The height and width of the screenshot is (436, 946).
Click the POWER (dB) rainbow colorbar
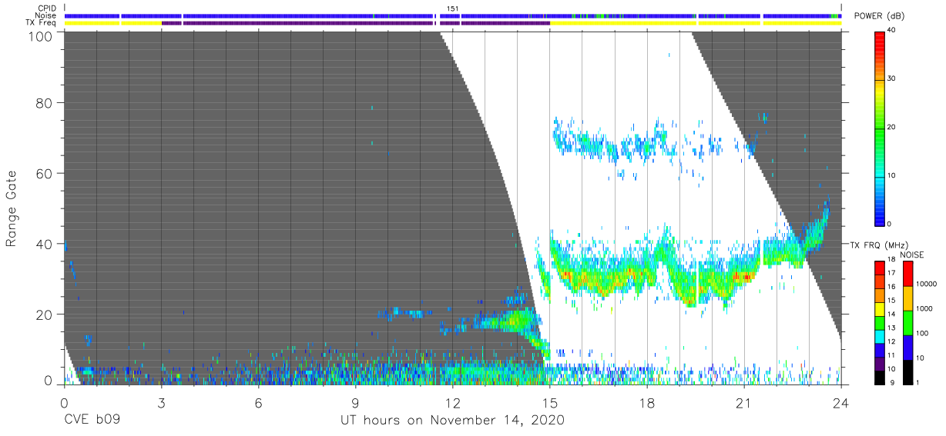pyautogui.click(x=879, y=128)
